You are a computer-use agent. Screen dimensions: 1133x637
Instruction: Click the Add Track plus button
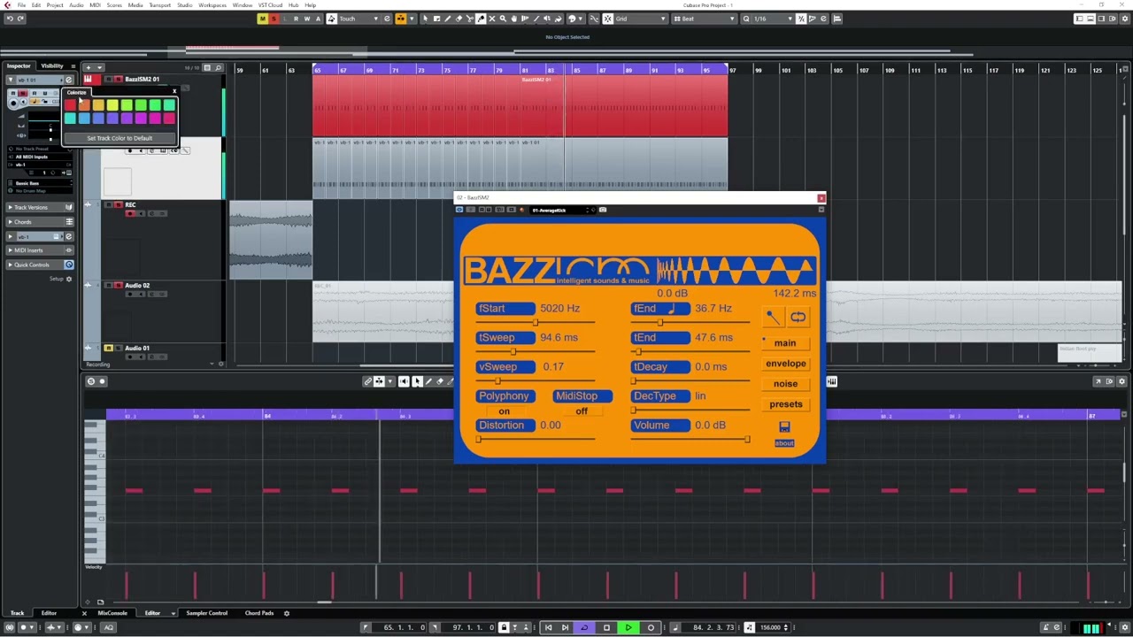tap(88, 67)
